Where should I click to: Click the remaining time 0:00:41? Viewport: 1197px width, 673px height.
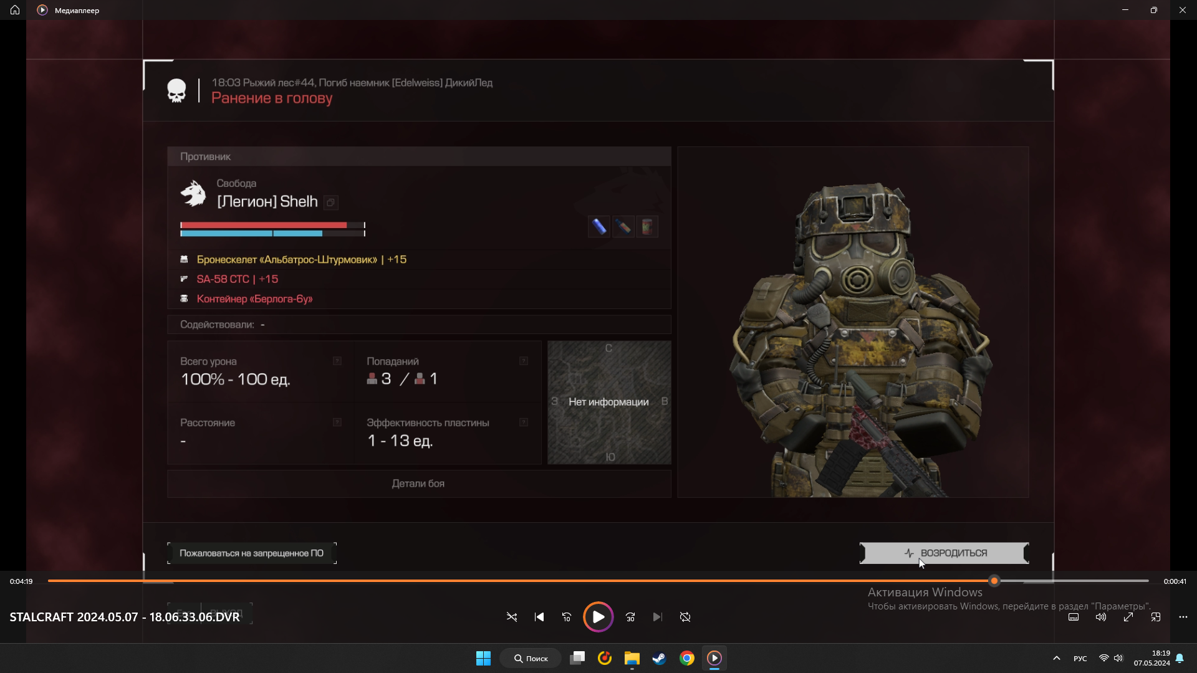pyautogui.click(x=1175, y=581)
